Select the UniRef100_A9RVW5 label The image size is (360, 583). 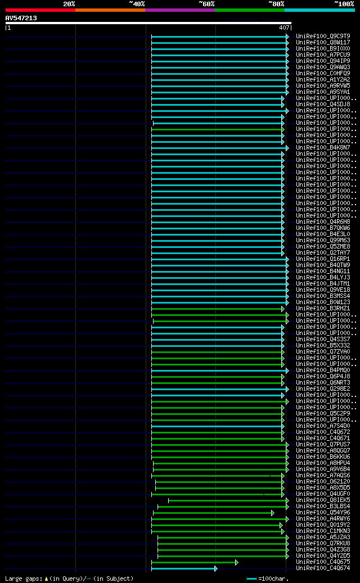323,86
